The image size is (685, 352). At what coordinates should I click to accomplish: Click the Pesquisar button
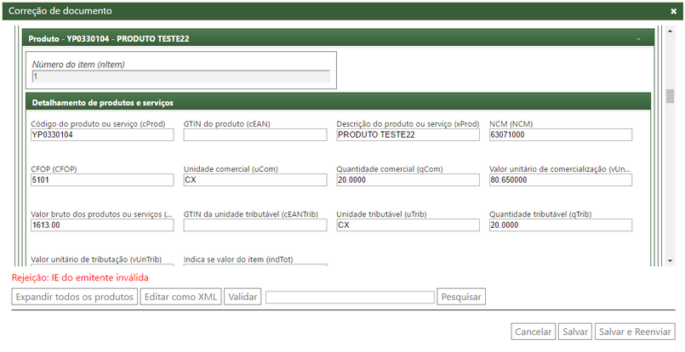click(x=461, y=297)
